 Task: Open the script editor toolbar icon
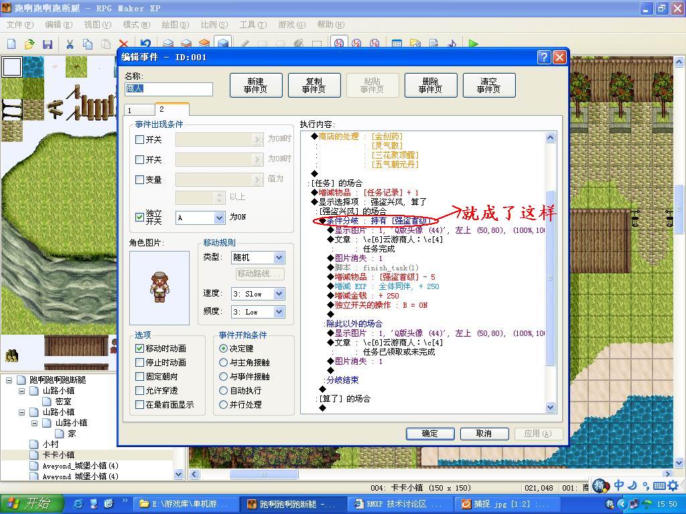pyautogui.click(x=433, y=44)
